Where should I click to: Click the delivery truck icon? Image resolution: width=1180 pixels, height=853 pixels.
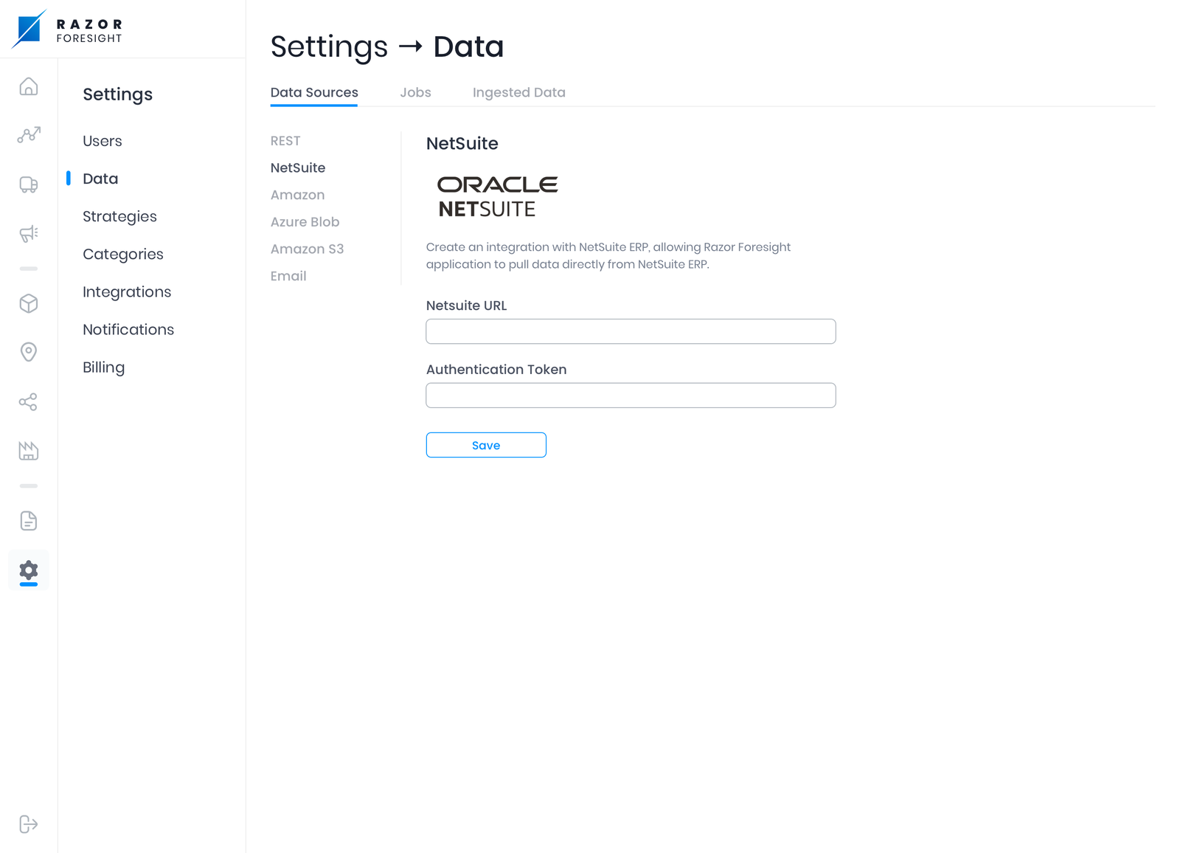(x=29, y=184)
